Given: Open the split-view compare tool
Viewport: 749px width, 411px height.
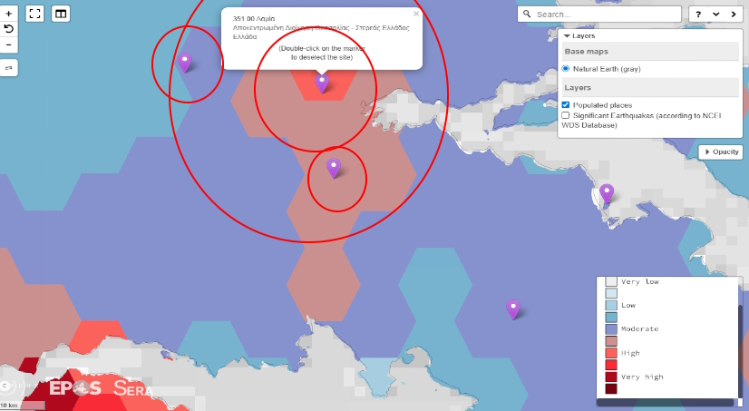Looking at the screenshot, I should (61, 14).
